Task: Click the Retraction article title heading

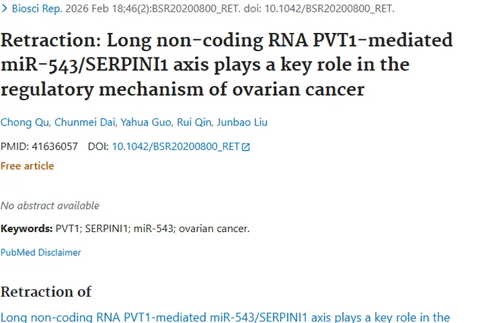Action: pyautogui.click(x=227, y=64)
